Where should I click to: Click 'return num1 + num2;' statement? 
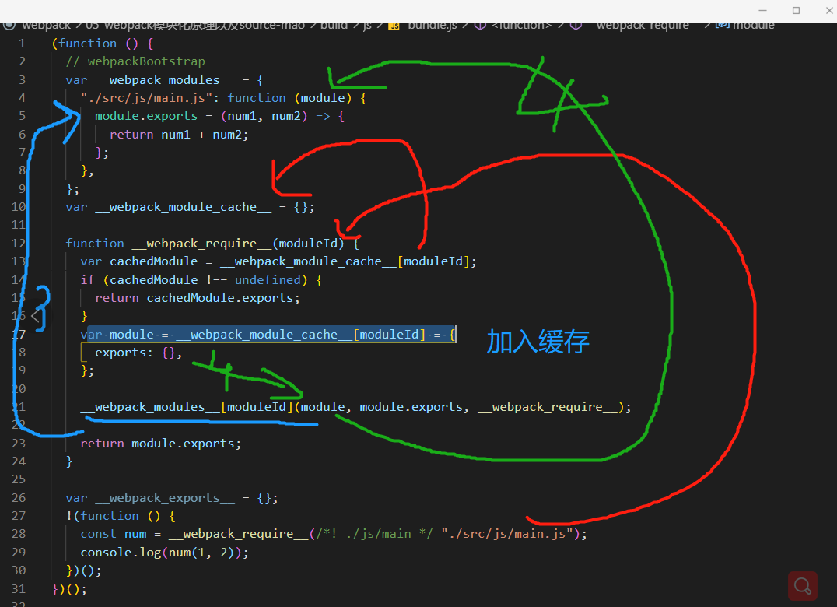tap(180, 135)
